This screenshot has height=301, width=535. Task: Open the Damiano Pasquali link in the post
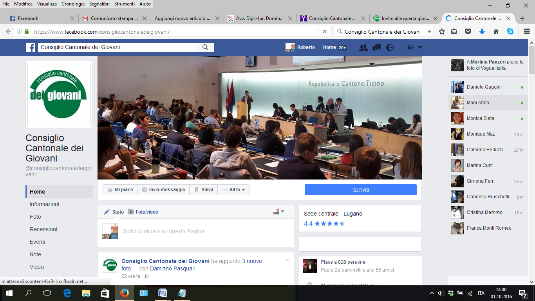coord(172,268)
